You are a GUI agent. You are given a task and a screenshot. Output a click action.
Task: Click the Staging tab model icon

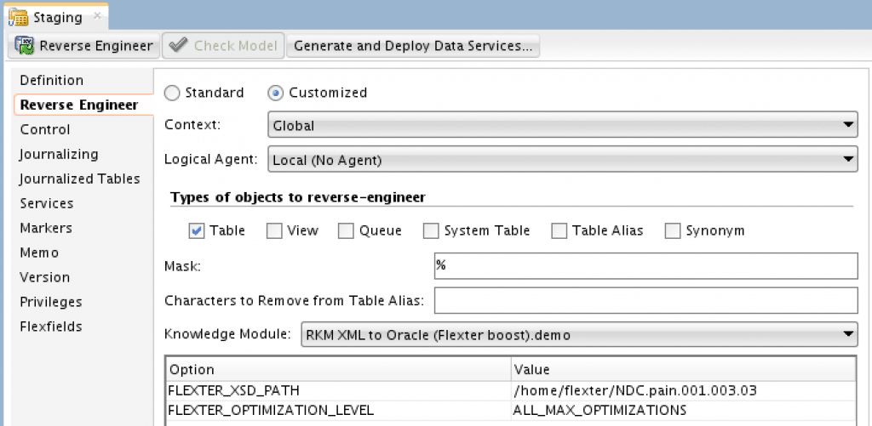tap(19, 17)
